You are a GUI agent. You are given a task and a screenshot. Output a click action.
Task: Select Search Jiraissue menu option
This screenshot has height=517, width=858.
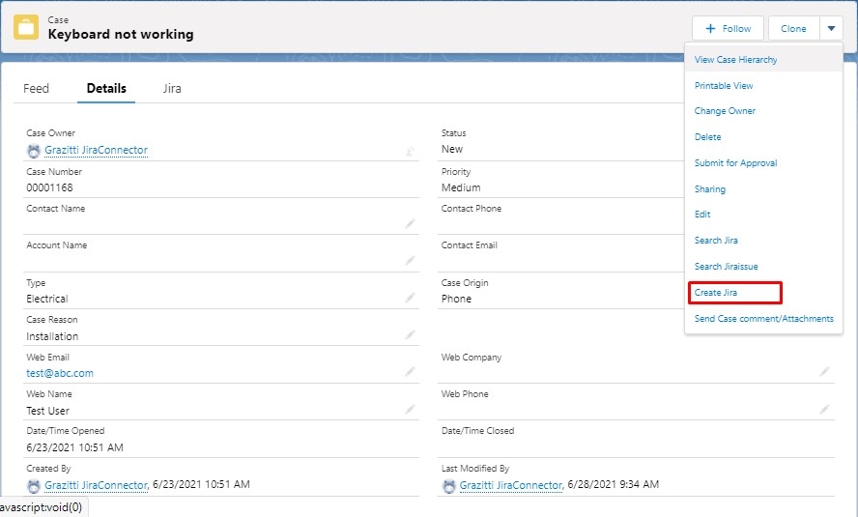[x=727, y=267]
